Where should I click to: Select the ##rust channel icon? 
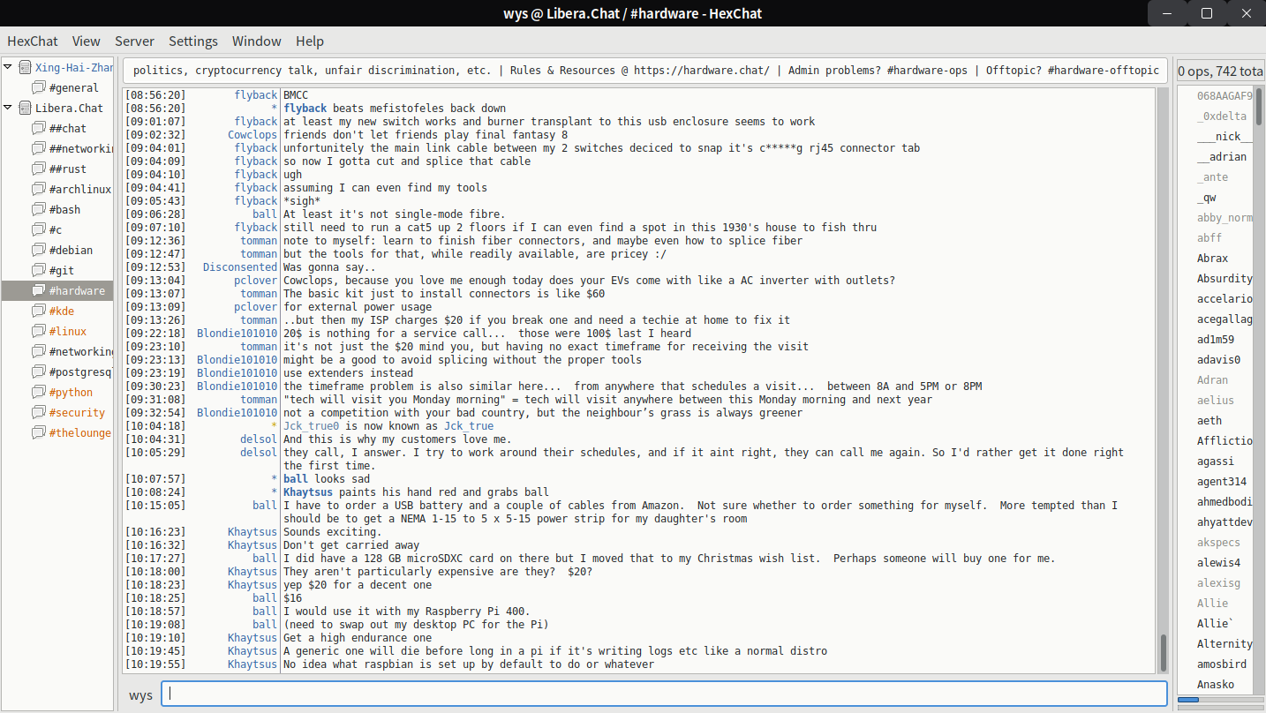[x=39, y=169]
